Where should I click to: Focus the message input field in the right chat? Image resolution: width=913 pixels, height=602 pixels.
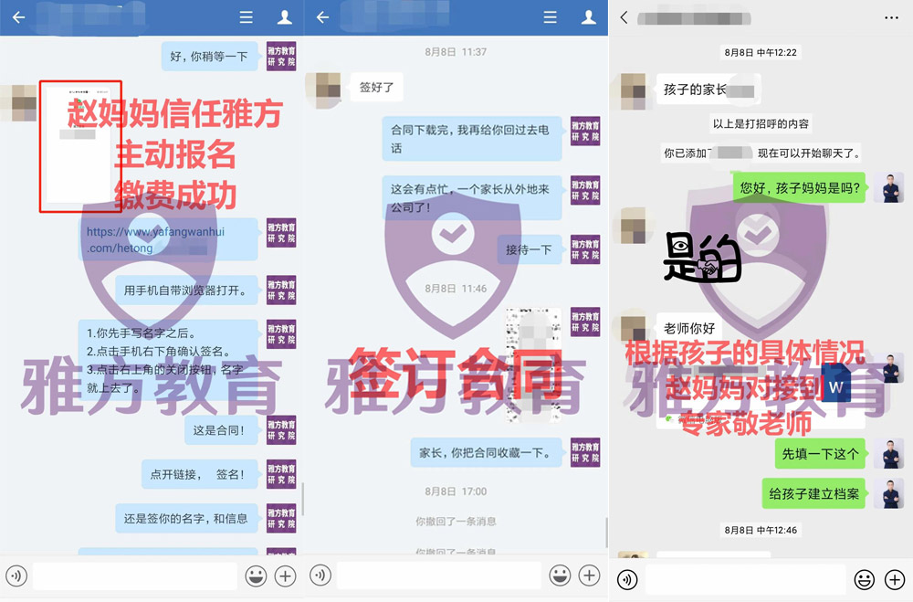coord(744,579)
